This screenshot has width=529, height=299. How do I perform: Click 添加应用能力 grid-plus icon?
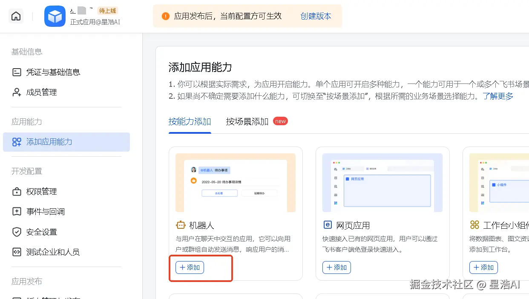[x=17, y=142]
